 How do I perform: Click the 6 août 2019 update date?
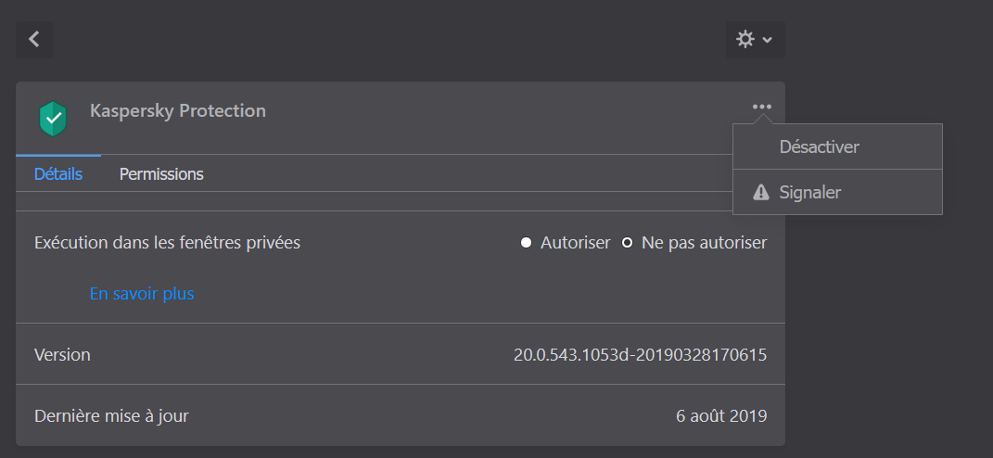[x=721, y=415]
